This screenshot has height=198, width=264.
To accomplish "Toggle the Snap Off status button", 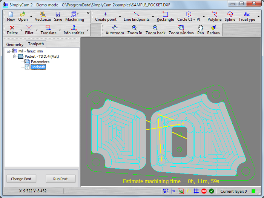I will coord(166,191).
